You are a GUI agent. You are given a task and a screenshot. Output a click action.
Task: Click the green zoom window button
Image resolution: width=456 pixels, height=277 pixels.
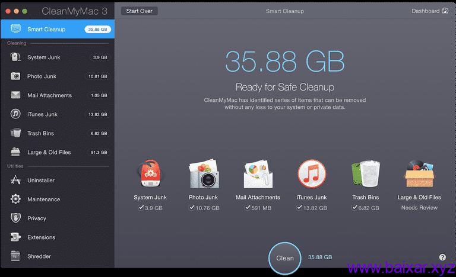[x=25, y=11]
